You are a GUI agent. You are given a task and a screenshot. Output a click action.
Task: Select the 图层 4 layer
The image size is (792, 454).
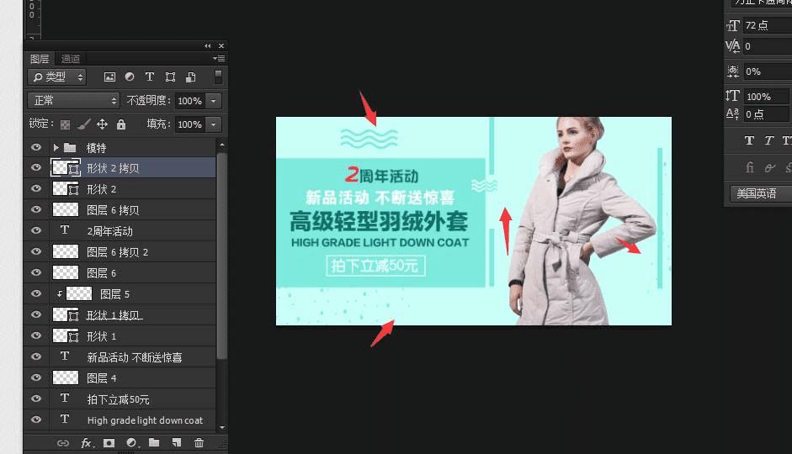pyautogui.click(x=134, y=377)
